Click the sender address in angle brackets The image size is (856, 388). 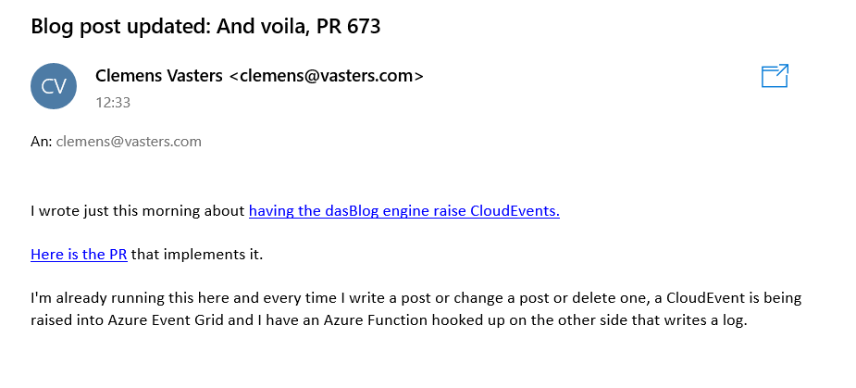click(x=326, y=76)
